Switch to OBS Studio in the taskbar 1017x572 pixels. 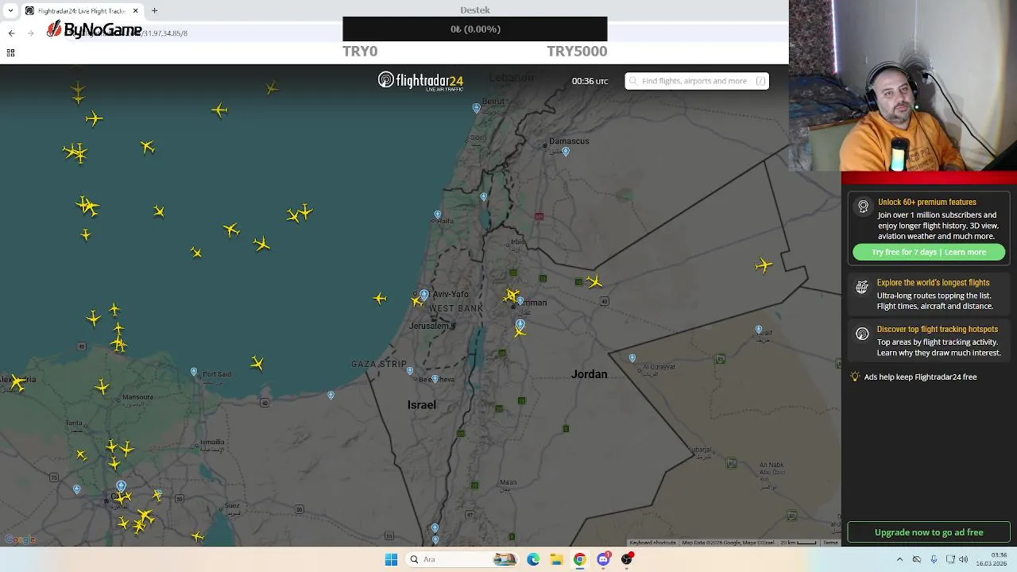[627, 559]
